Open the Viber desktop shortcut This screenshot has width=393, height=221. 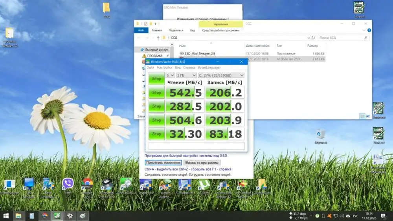point(68,185)
